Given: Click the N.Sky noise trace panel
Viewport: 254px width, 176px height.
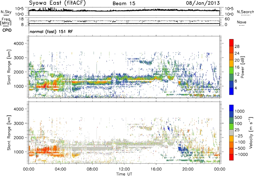Looking at the screenshot, I should [124, 11].
